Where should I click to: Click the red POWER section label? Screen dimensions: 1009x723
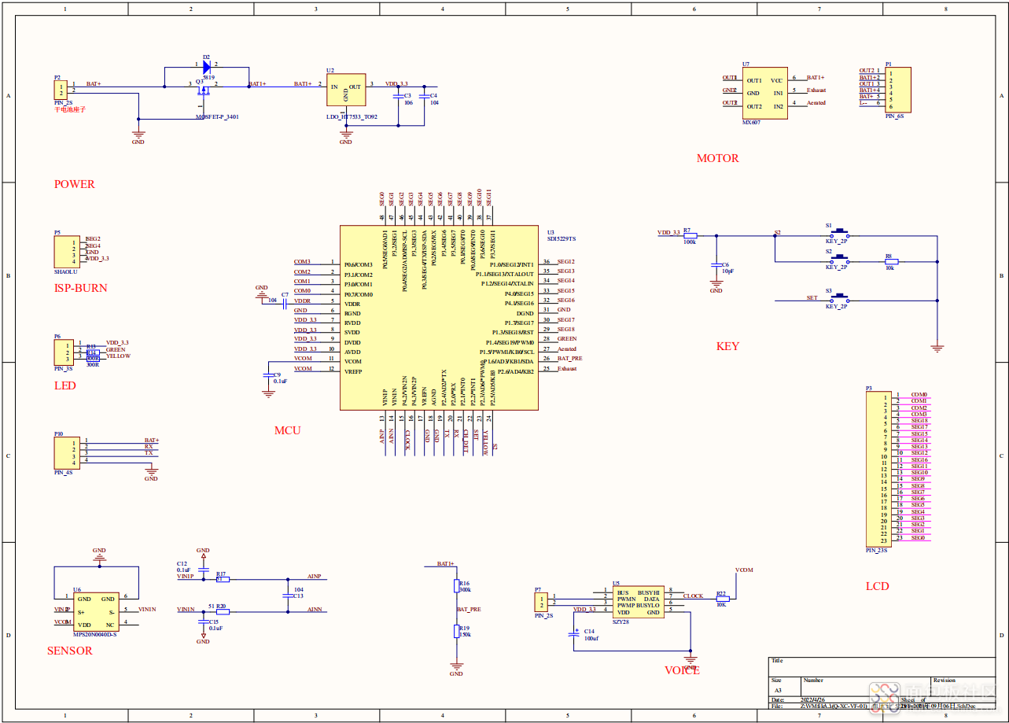[x=74, y=184]
